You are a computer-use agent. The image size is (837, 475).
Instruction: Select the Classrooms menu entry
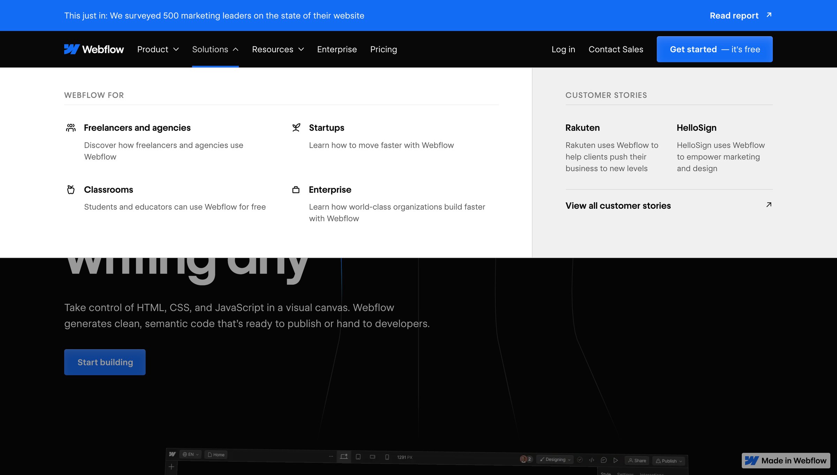click(166, 198)
